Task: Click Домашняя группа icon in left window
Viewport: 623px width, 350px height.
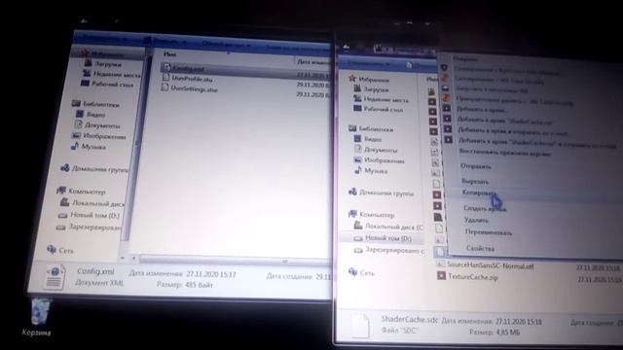Action: tap(65, 168)
